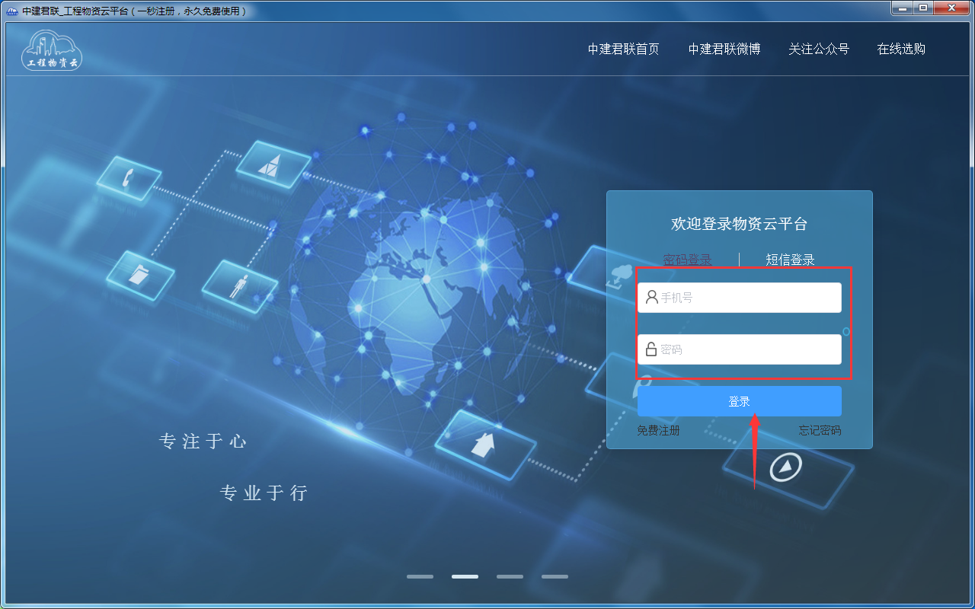Switch to the 短信登录 tab

pos(789,260)
